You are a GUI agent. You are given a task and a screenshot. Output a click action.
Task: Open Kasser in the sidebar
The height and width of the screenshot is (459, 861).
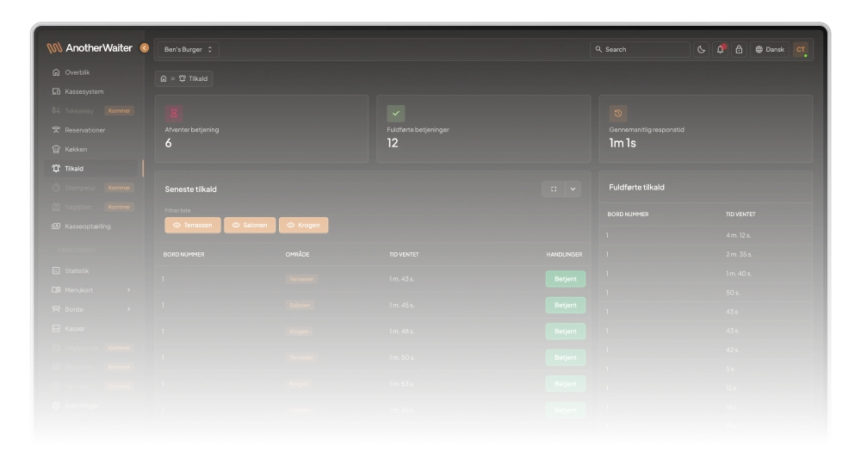tap(91, 328)
